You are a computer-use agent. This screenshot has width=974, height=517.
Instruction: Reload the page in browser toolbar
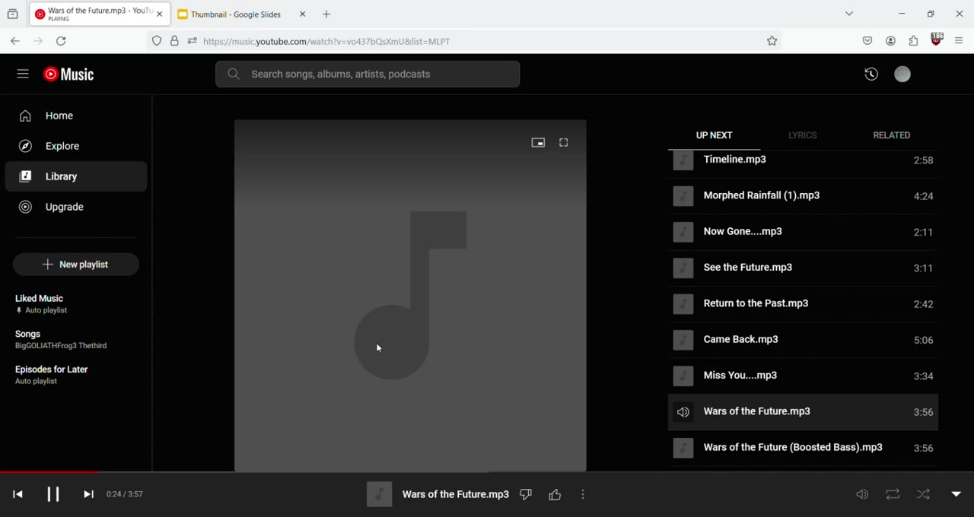62,42
